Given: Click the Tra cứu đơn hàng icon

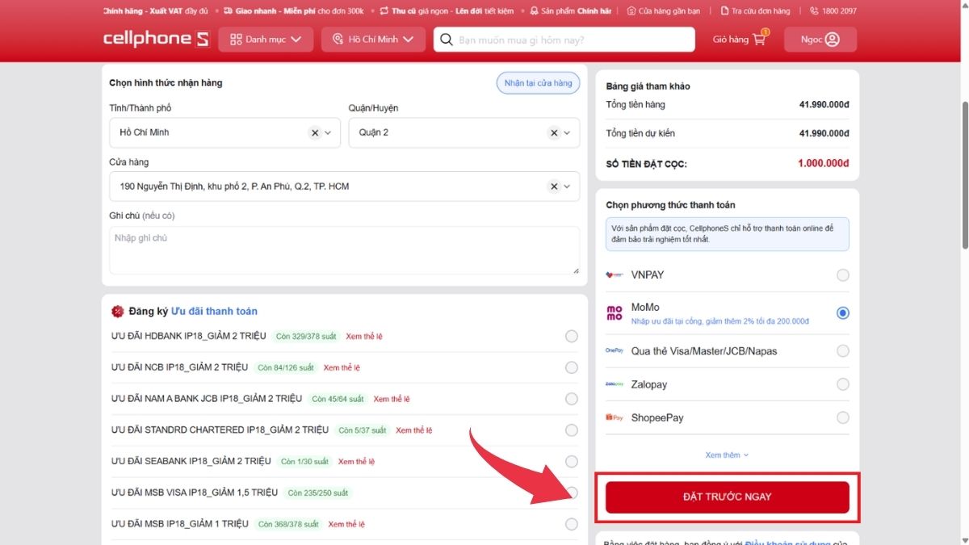Looking at the screenshot, I should pos(724,11).
